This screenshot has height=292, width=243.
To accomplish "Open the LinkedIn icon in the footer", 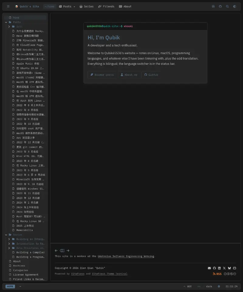I will [219, 268].
